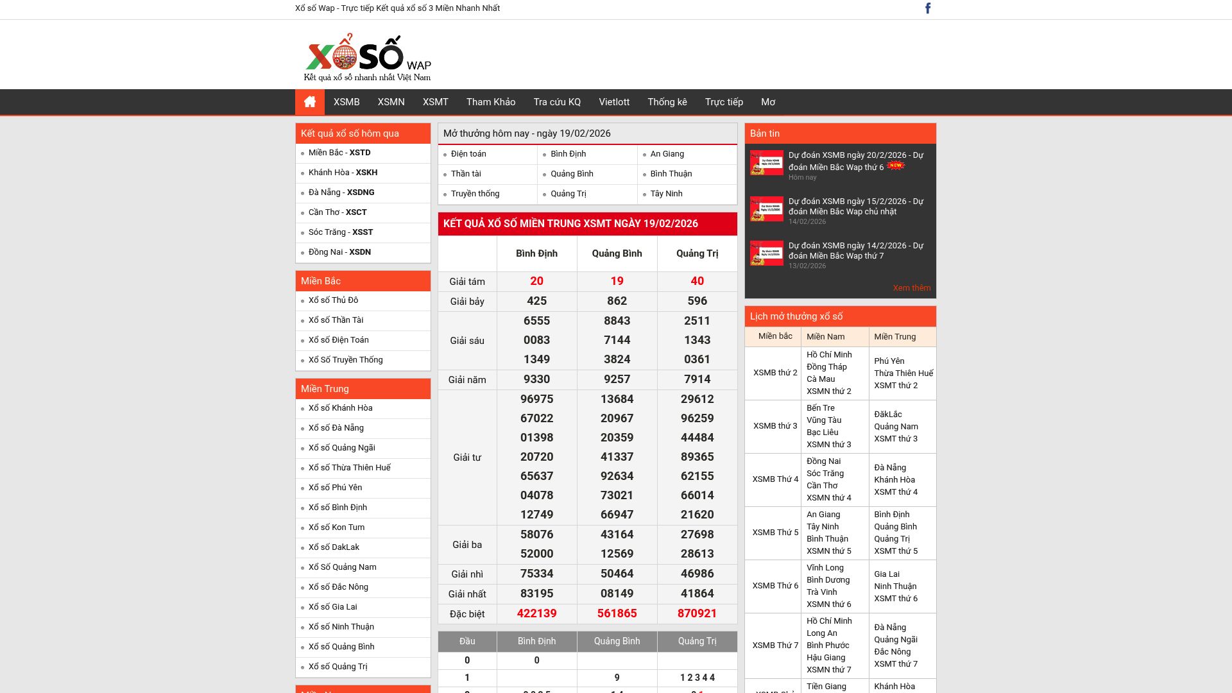Screen dimensions: 1232x693
Task: Click Dự đoán XSMB ngày 15/2/2026 article title
Action: (855, 206)
